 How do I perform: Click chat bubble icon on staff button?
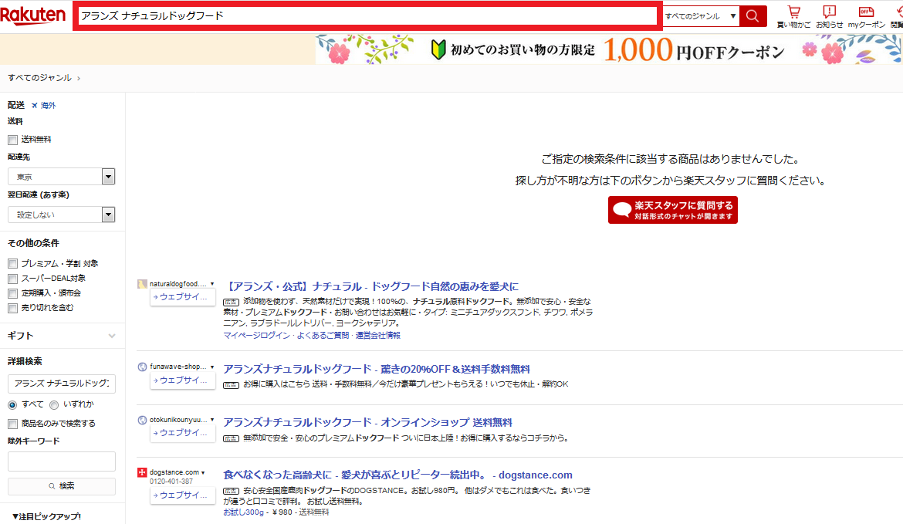[x=622, y=210]
